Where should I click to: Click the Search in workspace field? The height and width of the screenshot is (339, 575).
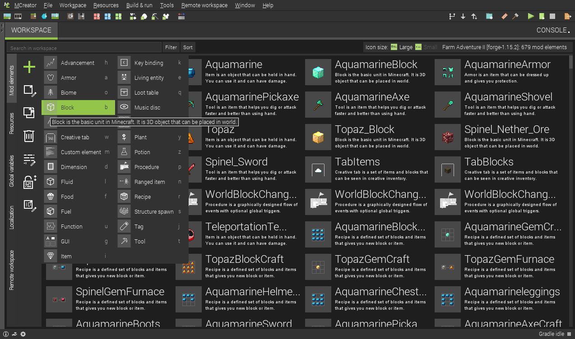click(84, 48)
